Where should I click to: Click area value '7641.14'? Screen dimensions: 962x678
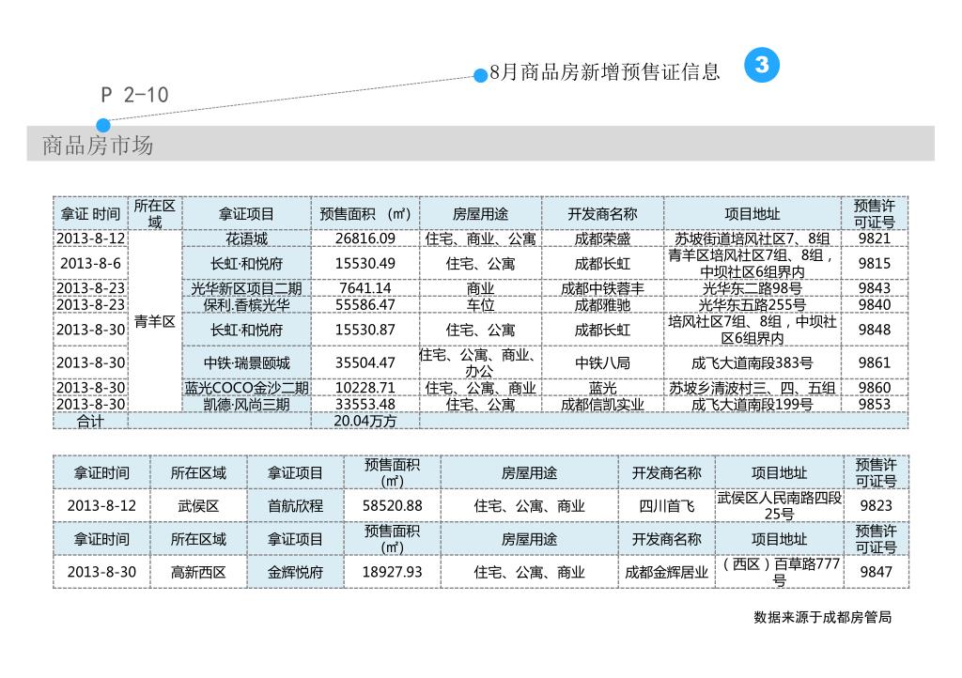[365, 288]
